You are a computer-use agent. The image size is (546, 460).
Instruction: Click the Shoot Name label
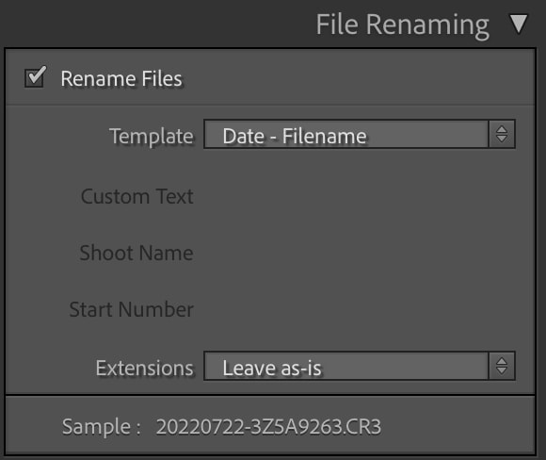(x=136, y=253)
